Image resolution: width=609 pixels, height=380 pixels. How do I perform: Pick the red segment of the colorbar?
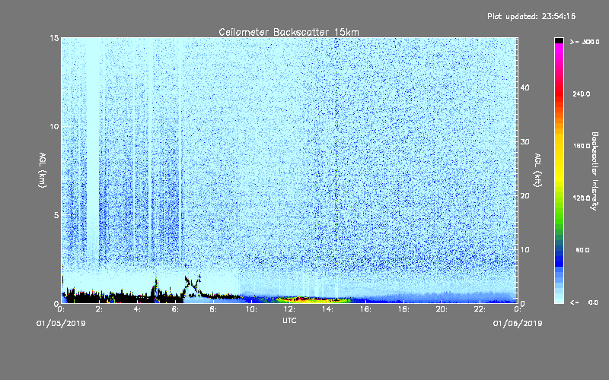coord(559,93)
